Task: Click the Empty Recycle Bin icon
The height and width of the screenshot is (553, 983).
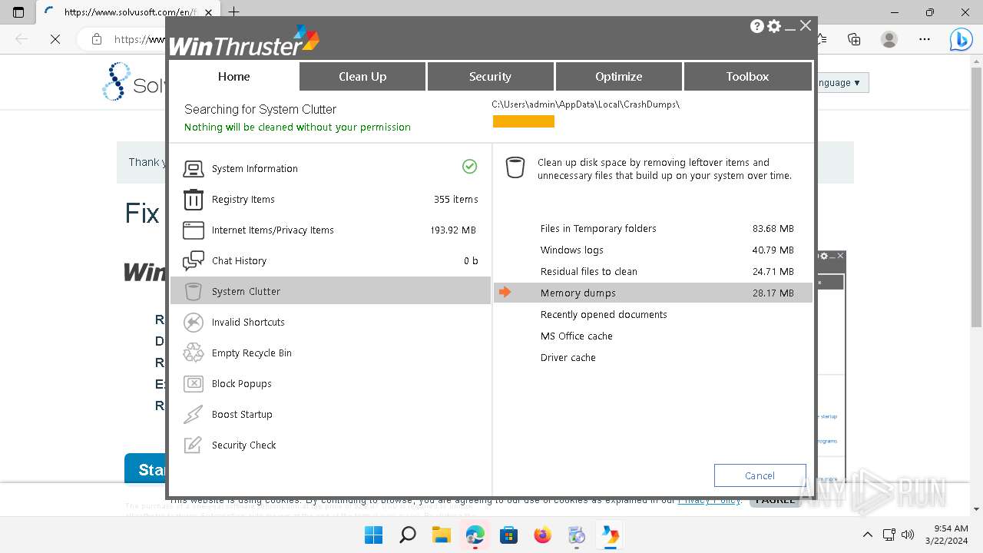Action: (x=194, y=353)
